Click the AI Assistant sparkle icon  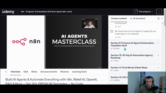click(x=131, y=19)
